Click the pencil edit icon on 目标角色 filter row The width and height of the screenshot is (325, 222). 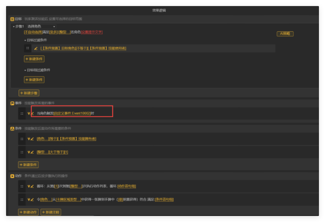(x=36, y=48)
